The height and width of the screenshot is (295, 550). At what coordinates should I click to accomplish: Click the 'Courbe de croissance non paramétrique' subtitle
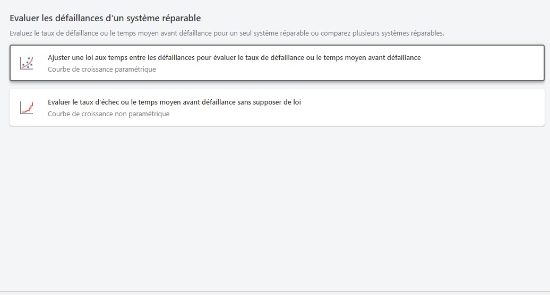tap(108, 114)
